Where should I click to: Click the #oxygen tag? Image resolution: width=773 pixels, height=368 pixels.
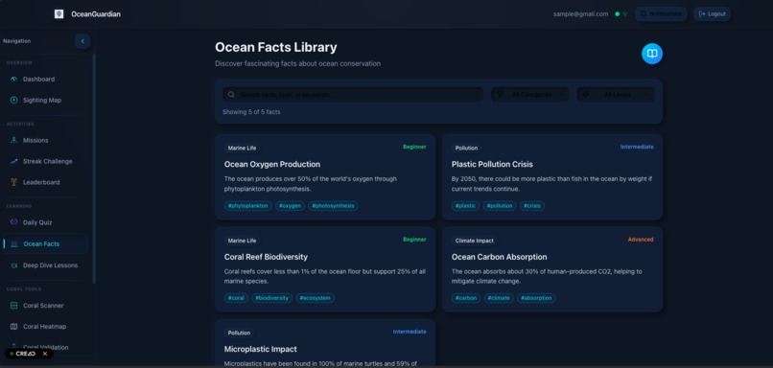pyautogui.click(x=290, y=206)
